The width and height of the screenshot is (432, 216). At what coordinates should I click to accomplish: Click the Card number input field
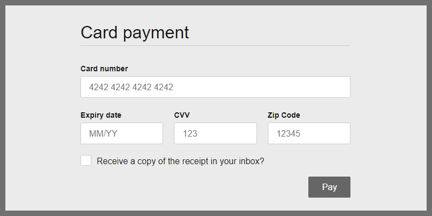pos(215,87)
